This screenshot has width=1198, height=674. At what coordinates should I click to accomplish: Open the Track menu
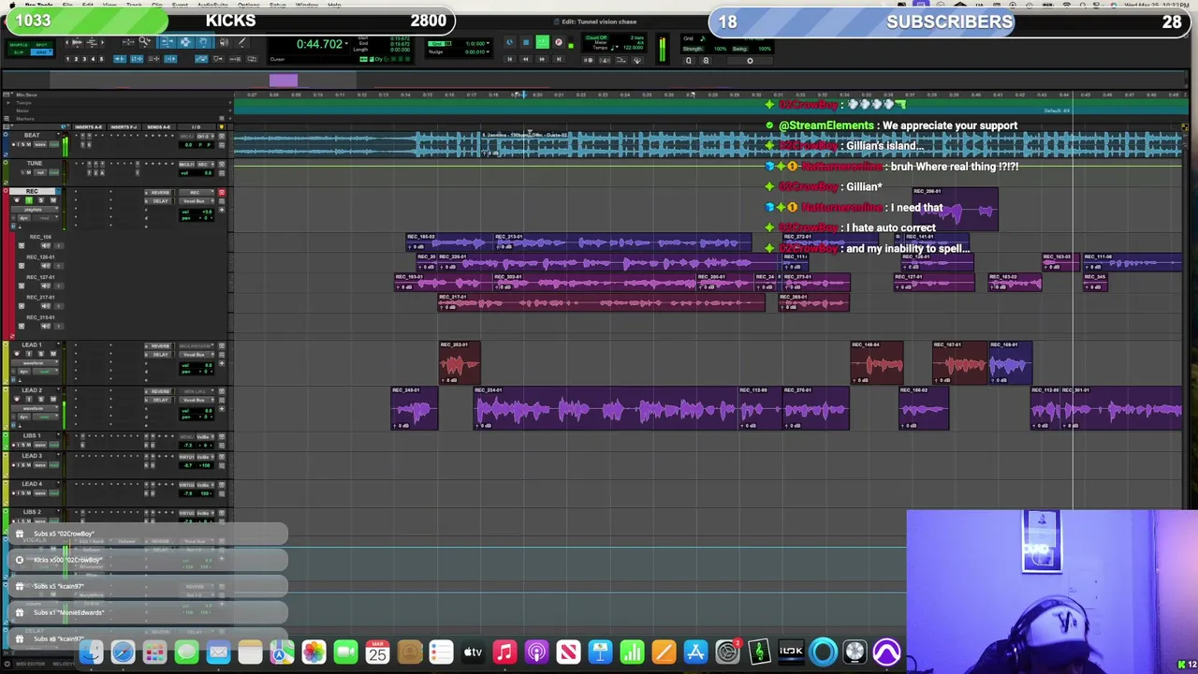tap(134, 5)
